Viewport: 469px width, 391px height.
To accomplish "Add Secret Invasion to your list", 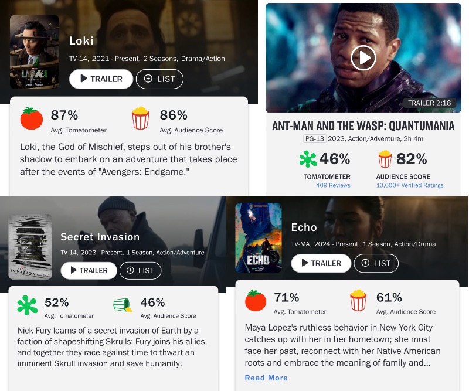I will (x=140, y=270).
